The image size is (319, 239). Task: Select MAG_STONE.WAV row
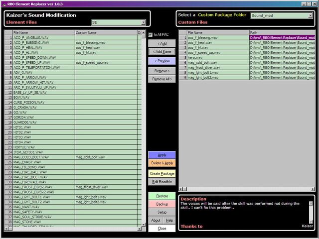pyautogui.click(x=73, y=222)
